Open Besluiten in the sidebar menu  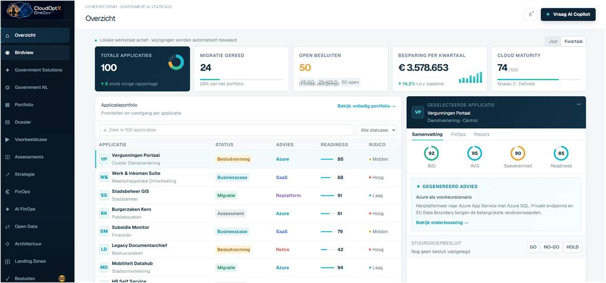point(35,278)
